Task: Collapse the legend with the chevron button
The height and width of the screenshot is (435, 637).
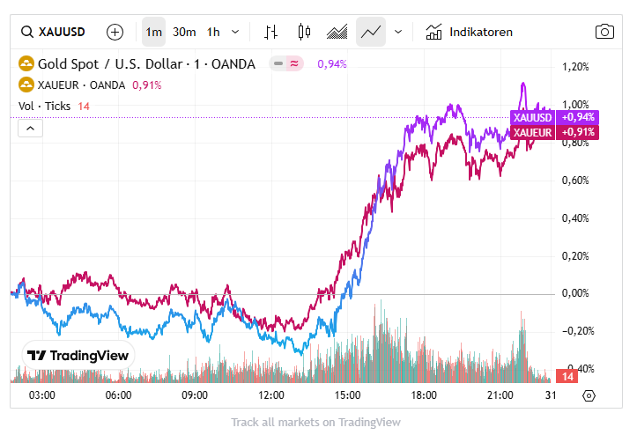Action: tap(30, 129)
